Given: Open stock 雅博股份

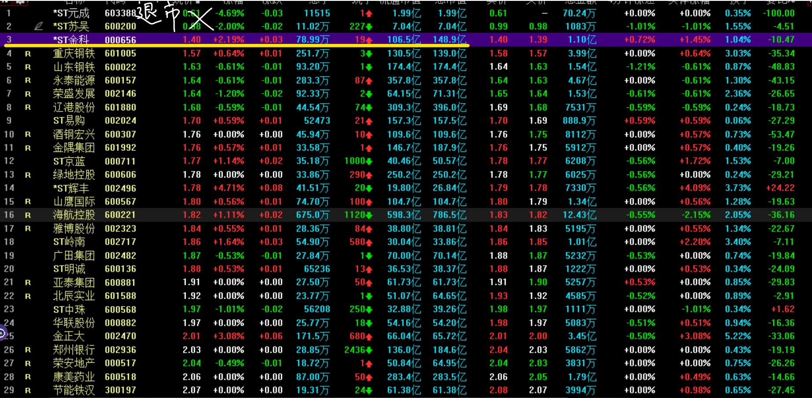Looking at the screenshot, I should click(x=74, y=228).
